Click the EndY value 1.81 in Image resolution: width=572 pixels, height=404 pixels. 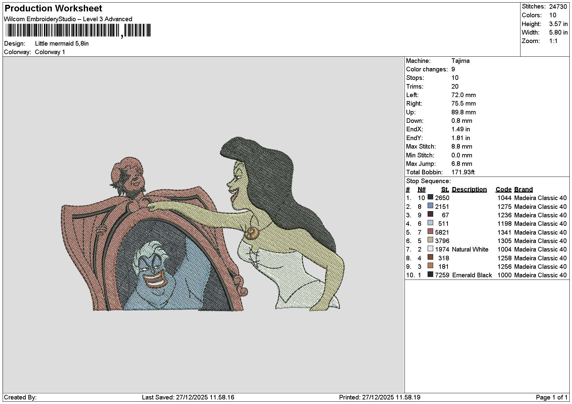pyautogui.click(x=461, y=138)
